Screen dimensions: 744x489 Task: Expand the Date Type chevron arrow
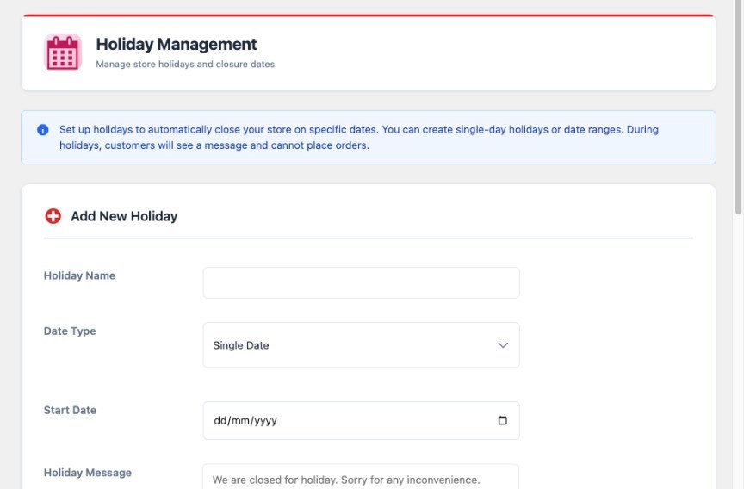tap(503, 345)
